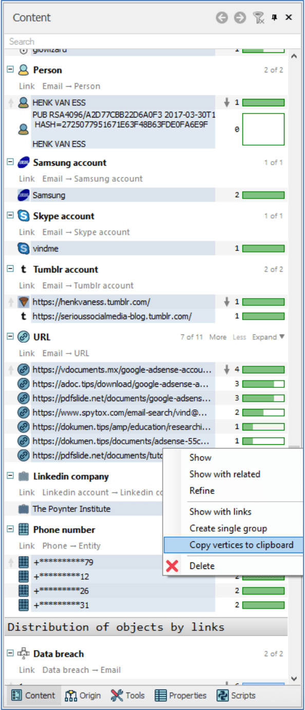
Task: Select Refine from the context menu
Action: click(x=202, y=490)
